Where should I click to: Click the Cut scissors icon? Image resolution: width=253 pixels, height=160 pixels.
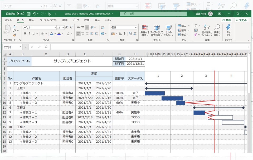coord(14,26)
